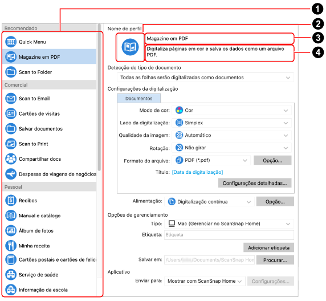The image size is (326, 301).
Task: Pick the Cartões de visitas profile icon
Action: point(11,113)
